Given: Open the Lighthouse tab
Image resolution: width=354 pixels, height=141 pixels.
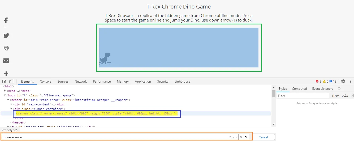Looking at the screenshot, I should point(182,82).
